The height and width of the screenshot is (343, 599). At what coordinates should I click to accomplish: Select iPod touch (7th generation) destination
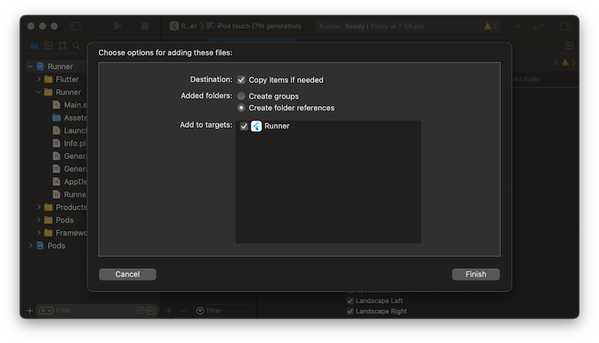pos(254,26)
